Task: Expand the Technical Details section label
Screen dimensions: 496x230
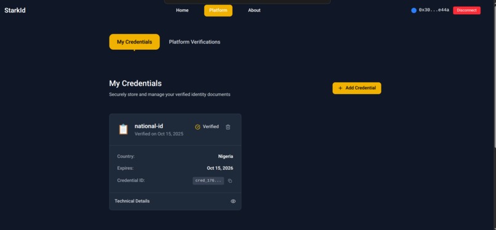Action: tap(132, 201)
